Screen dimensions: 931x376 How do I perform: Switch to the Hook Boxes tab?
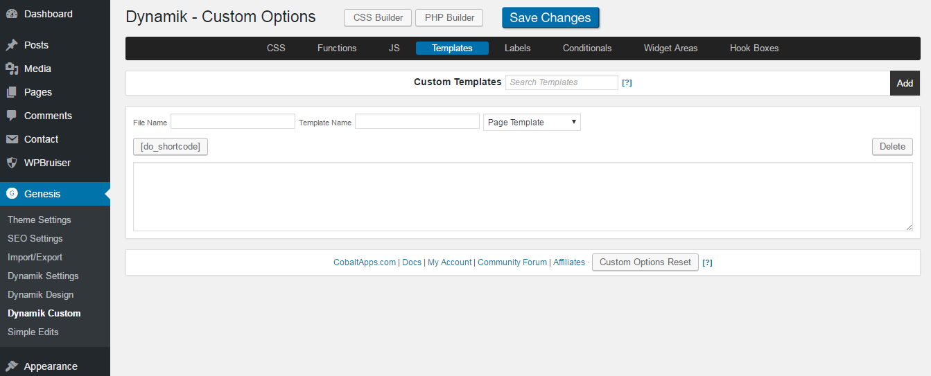[x=754, y=48]
